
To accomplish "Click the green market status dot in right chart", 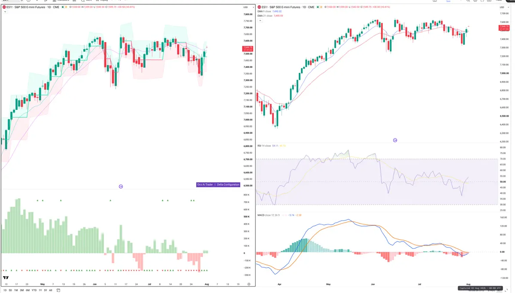I will point(318,7).
